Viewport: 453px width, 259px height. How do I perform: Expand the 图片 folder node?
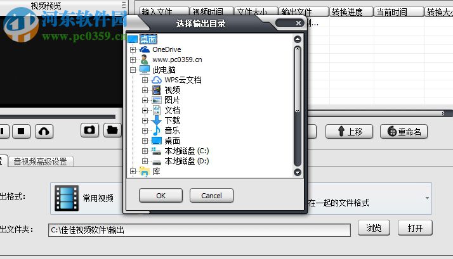click(145, 100)
